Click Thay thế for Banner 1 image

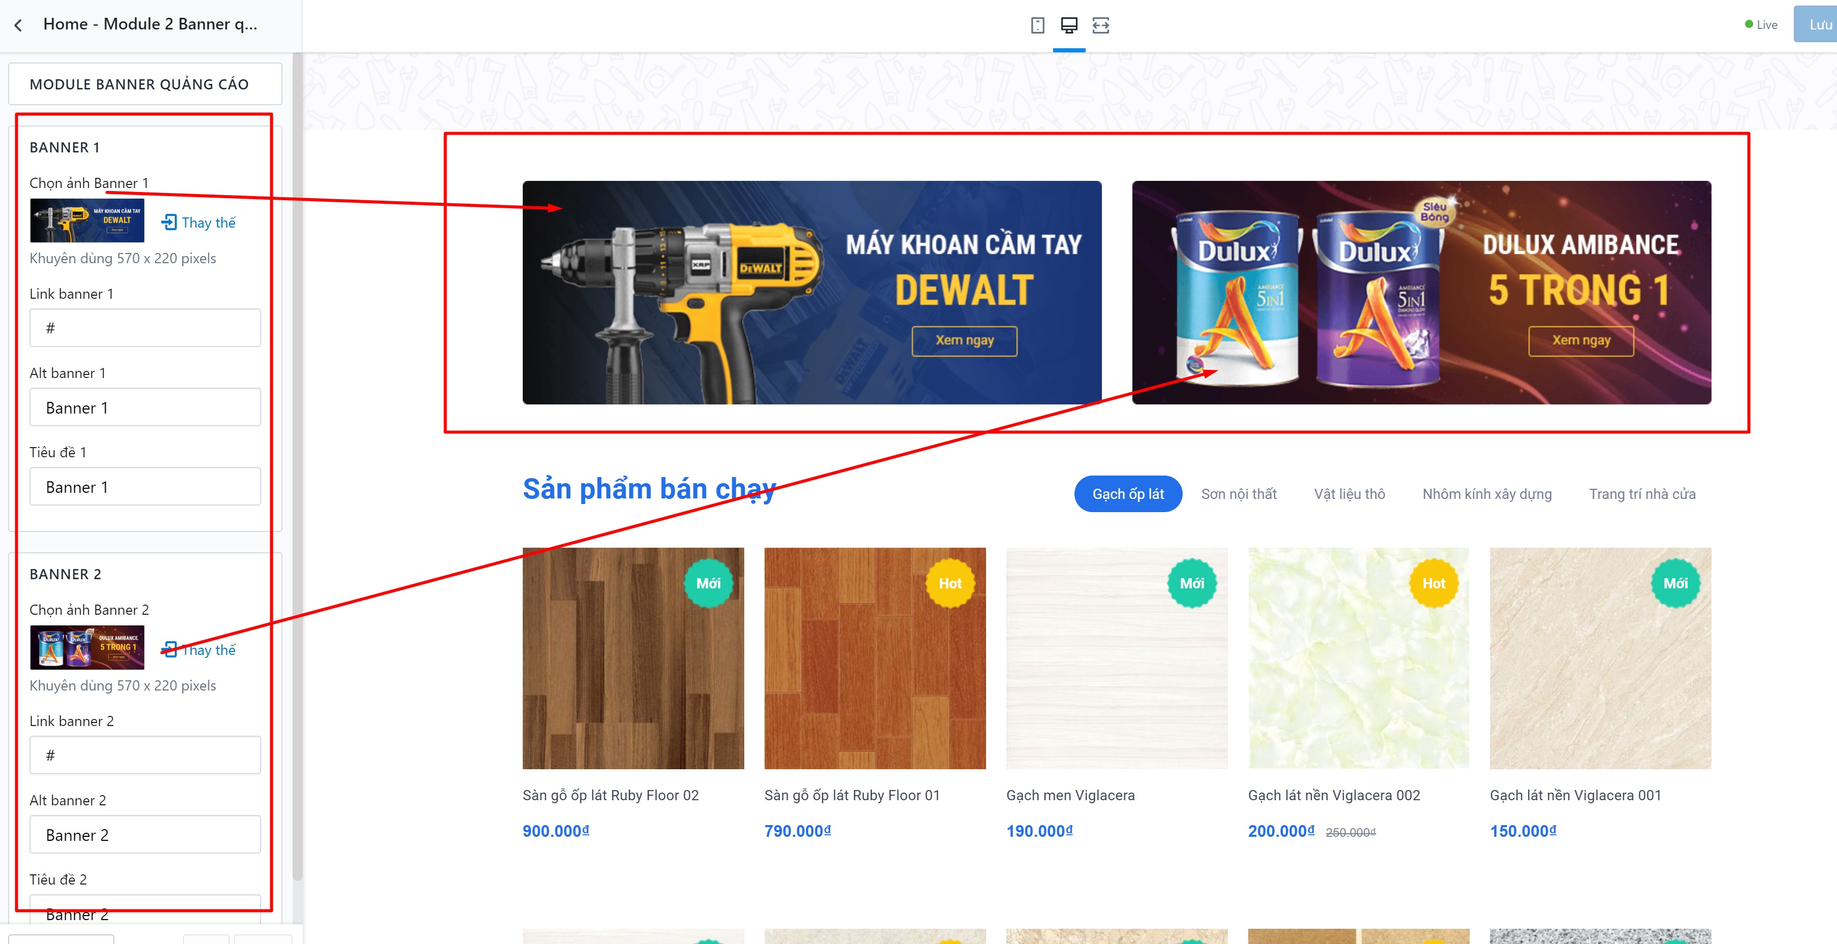pos(199,223)
